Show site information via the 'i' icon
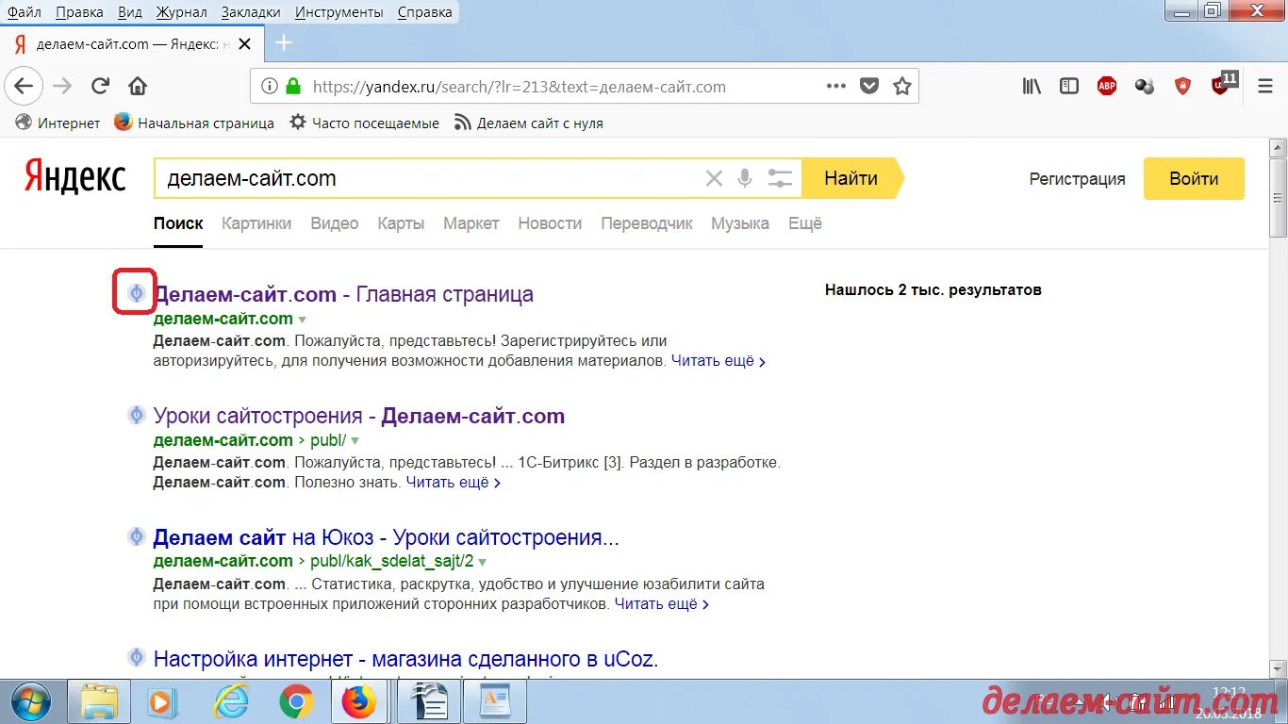The width and height of the screenshot is (1288, 724). (270, 87)
